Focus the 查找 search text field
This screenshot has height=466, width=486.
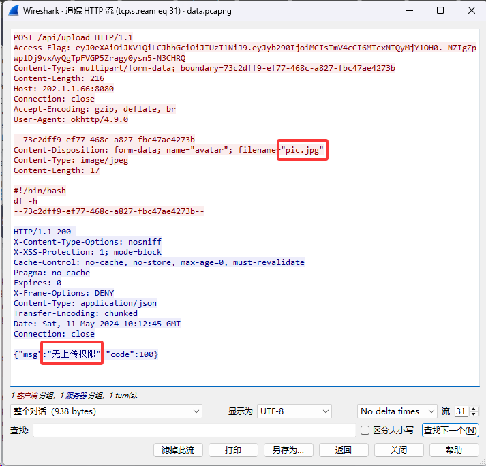194,430
